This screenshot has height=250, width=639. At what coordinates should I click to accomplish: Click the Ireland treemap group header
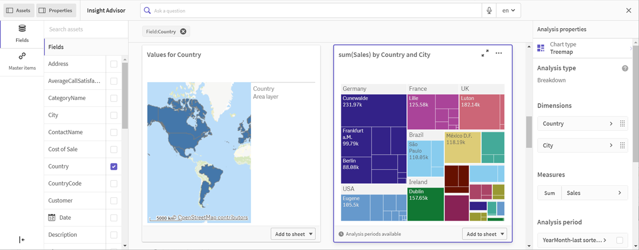click(425, 182)
